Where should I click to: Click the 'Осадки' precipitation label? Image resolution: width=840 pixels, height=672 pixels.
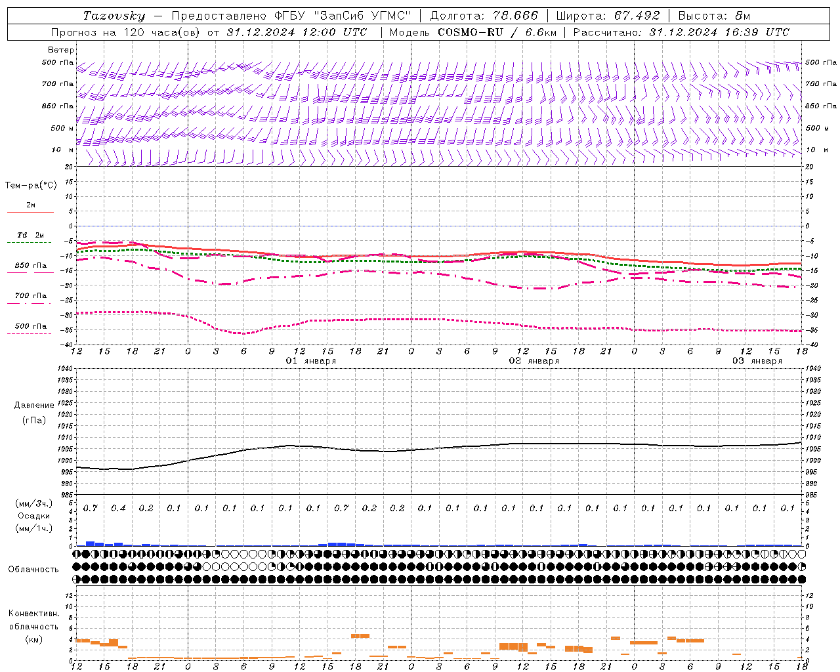pos(34,516)
